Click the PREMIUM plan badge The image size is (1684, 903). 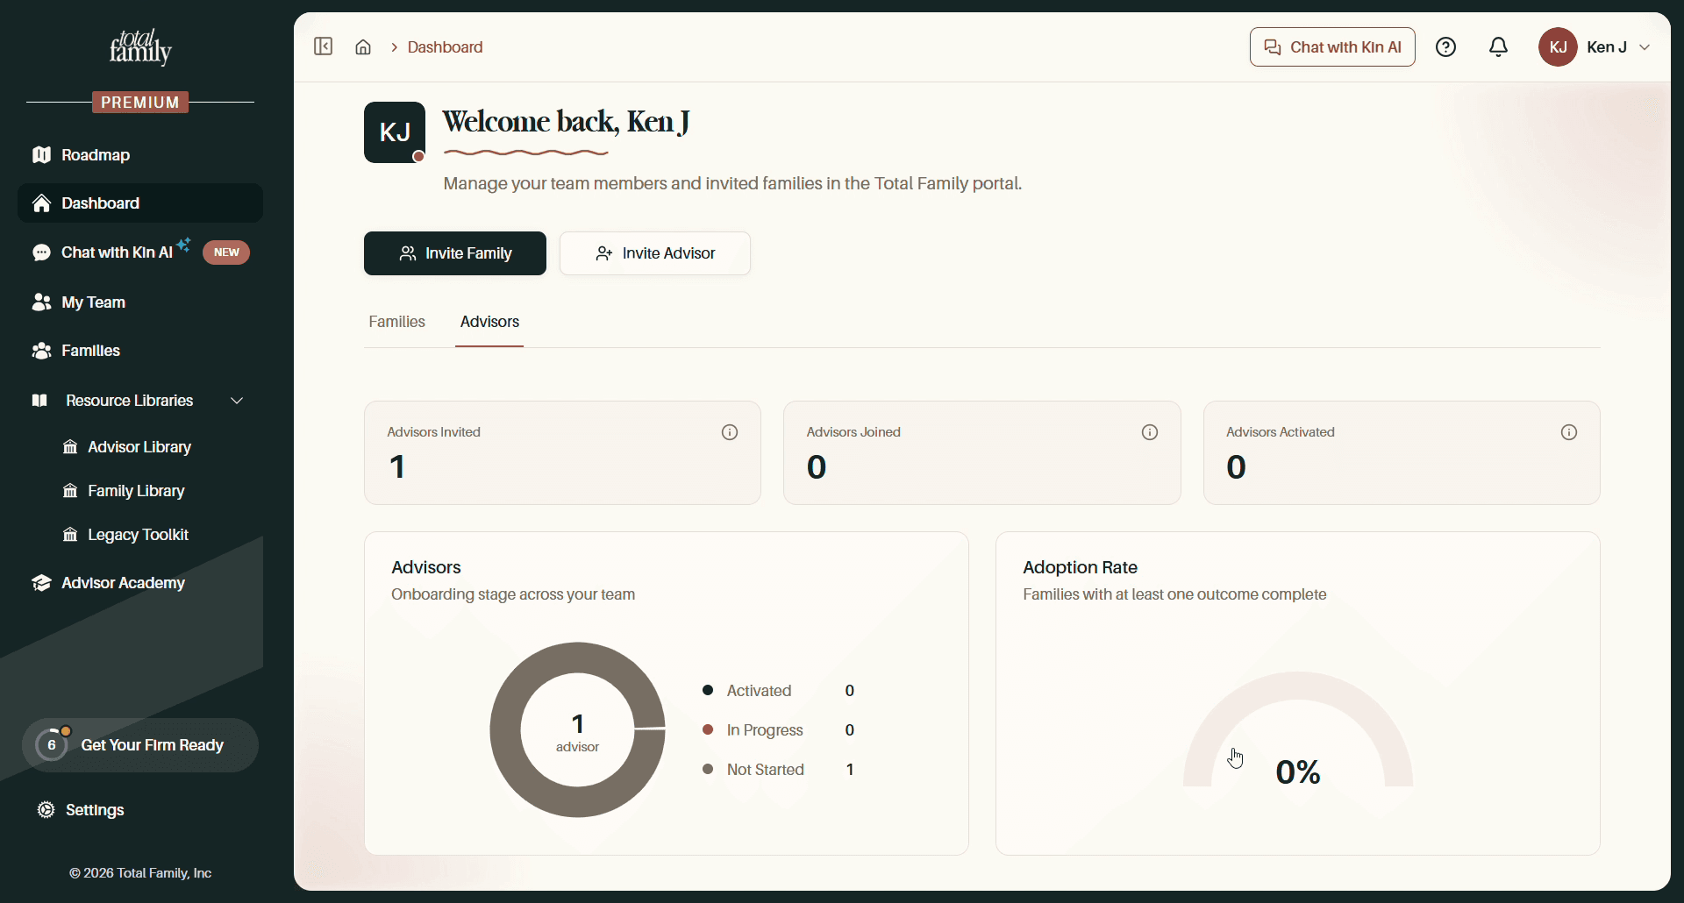[140, 103]
